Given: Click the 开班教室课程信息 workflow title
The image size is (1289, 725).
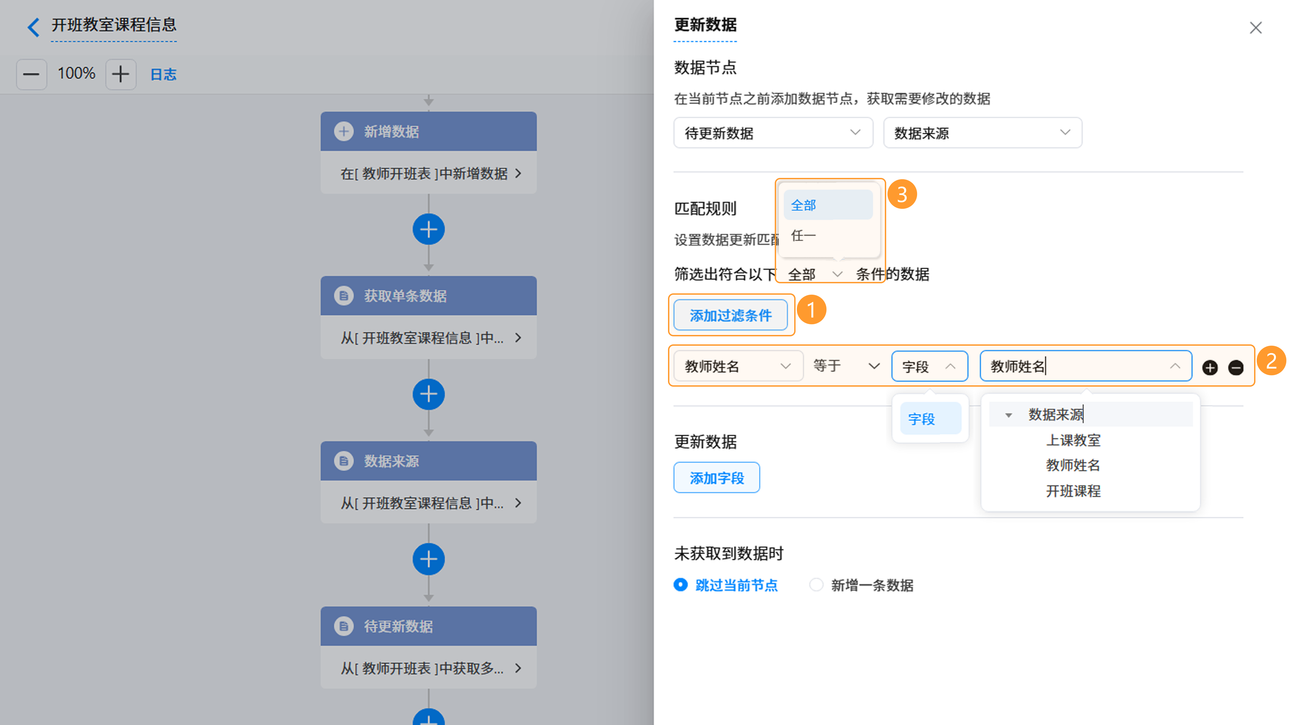Looking at the screenshot, I should pyautogui.click(x=113, y=25).
